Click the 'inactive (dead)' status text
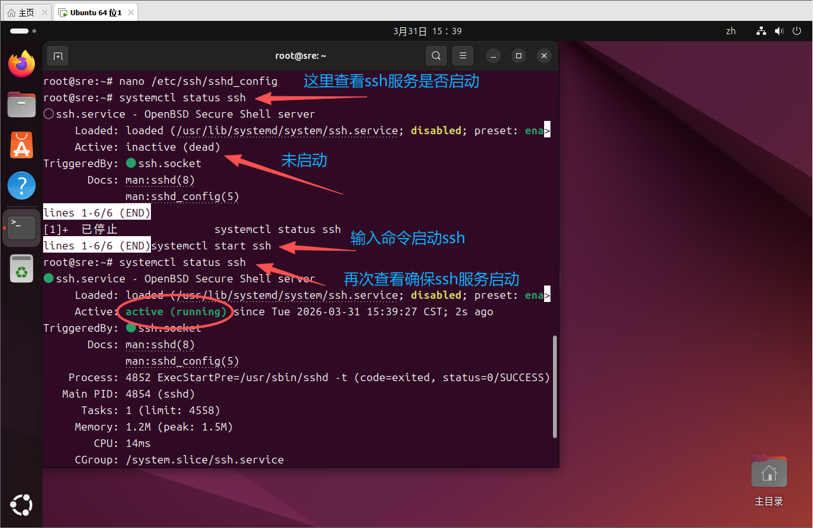 point(173,147)
